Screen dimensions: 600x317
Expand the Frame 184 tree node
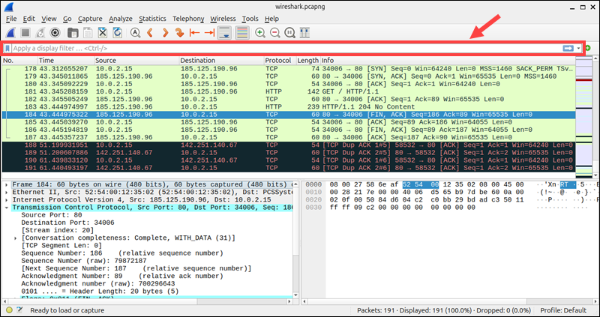point(7,184)
